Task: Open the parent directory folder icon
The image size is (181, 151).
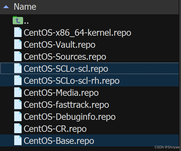Action: [x=18, y=20]
